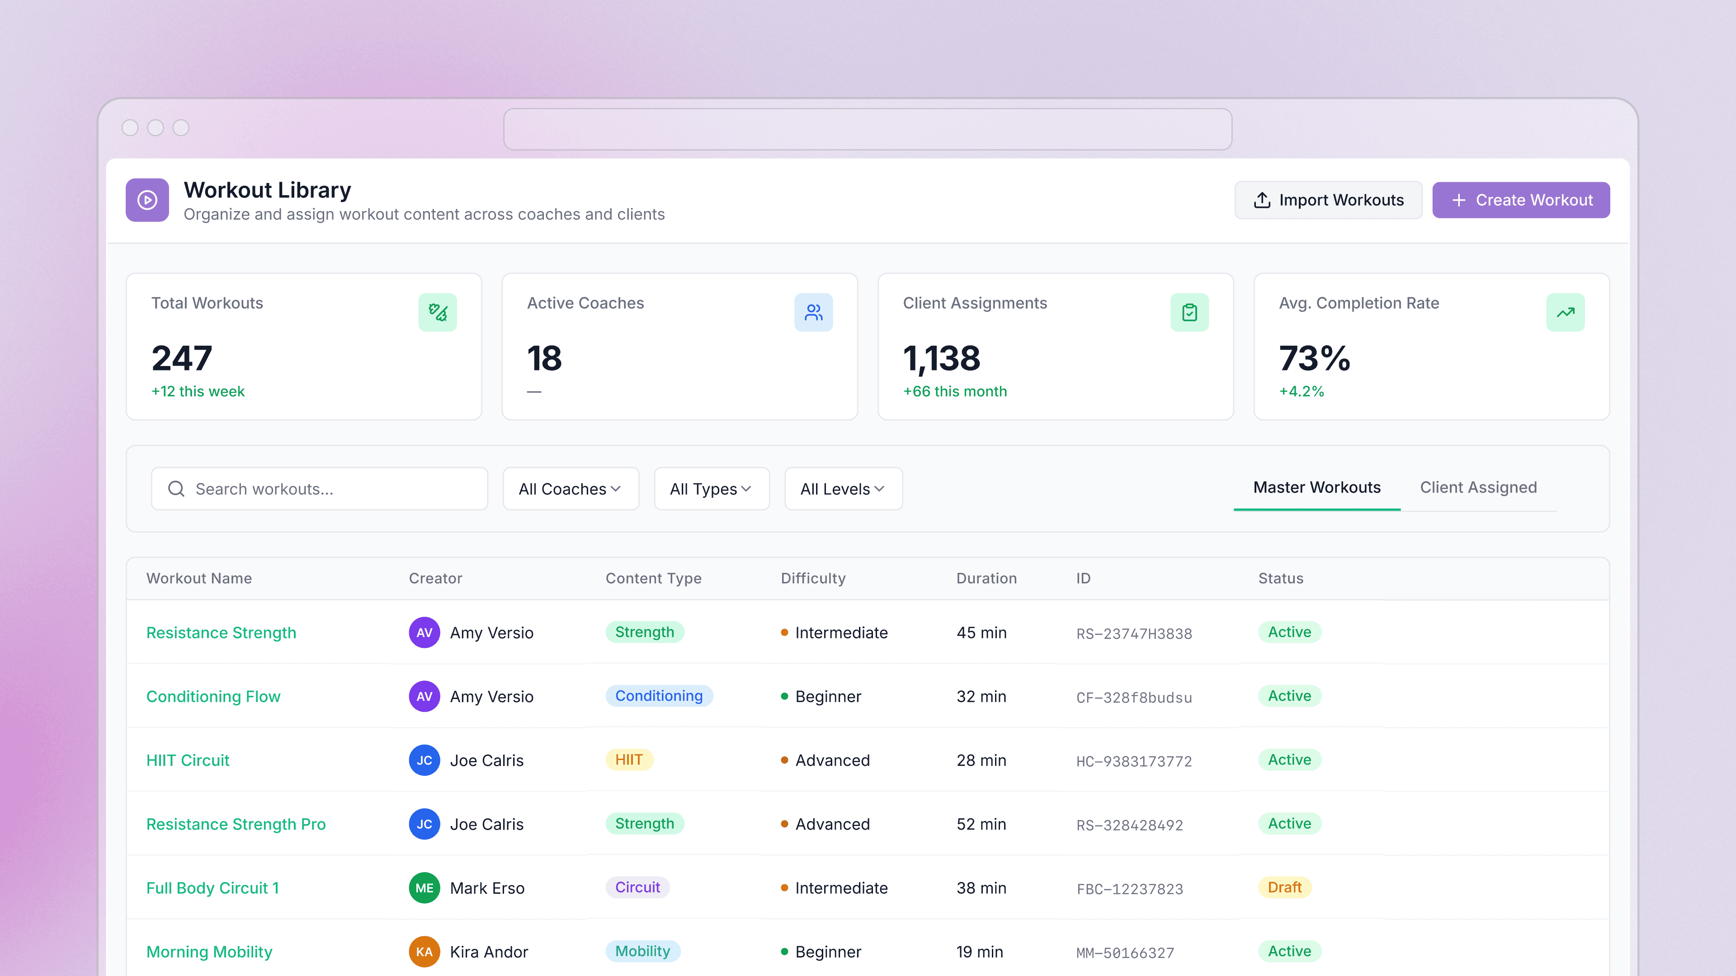Click Intermediate difficulty in Full Body Circuit row
Screen dimensions: 1736x976
point(841,888)
